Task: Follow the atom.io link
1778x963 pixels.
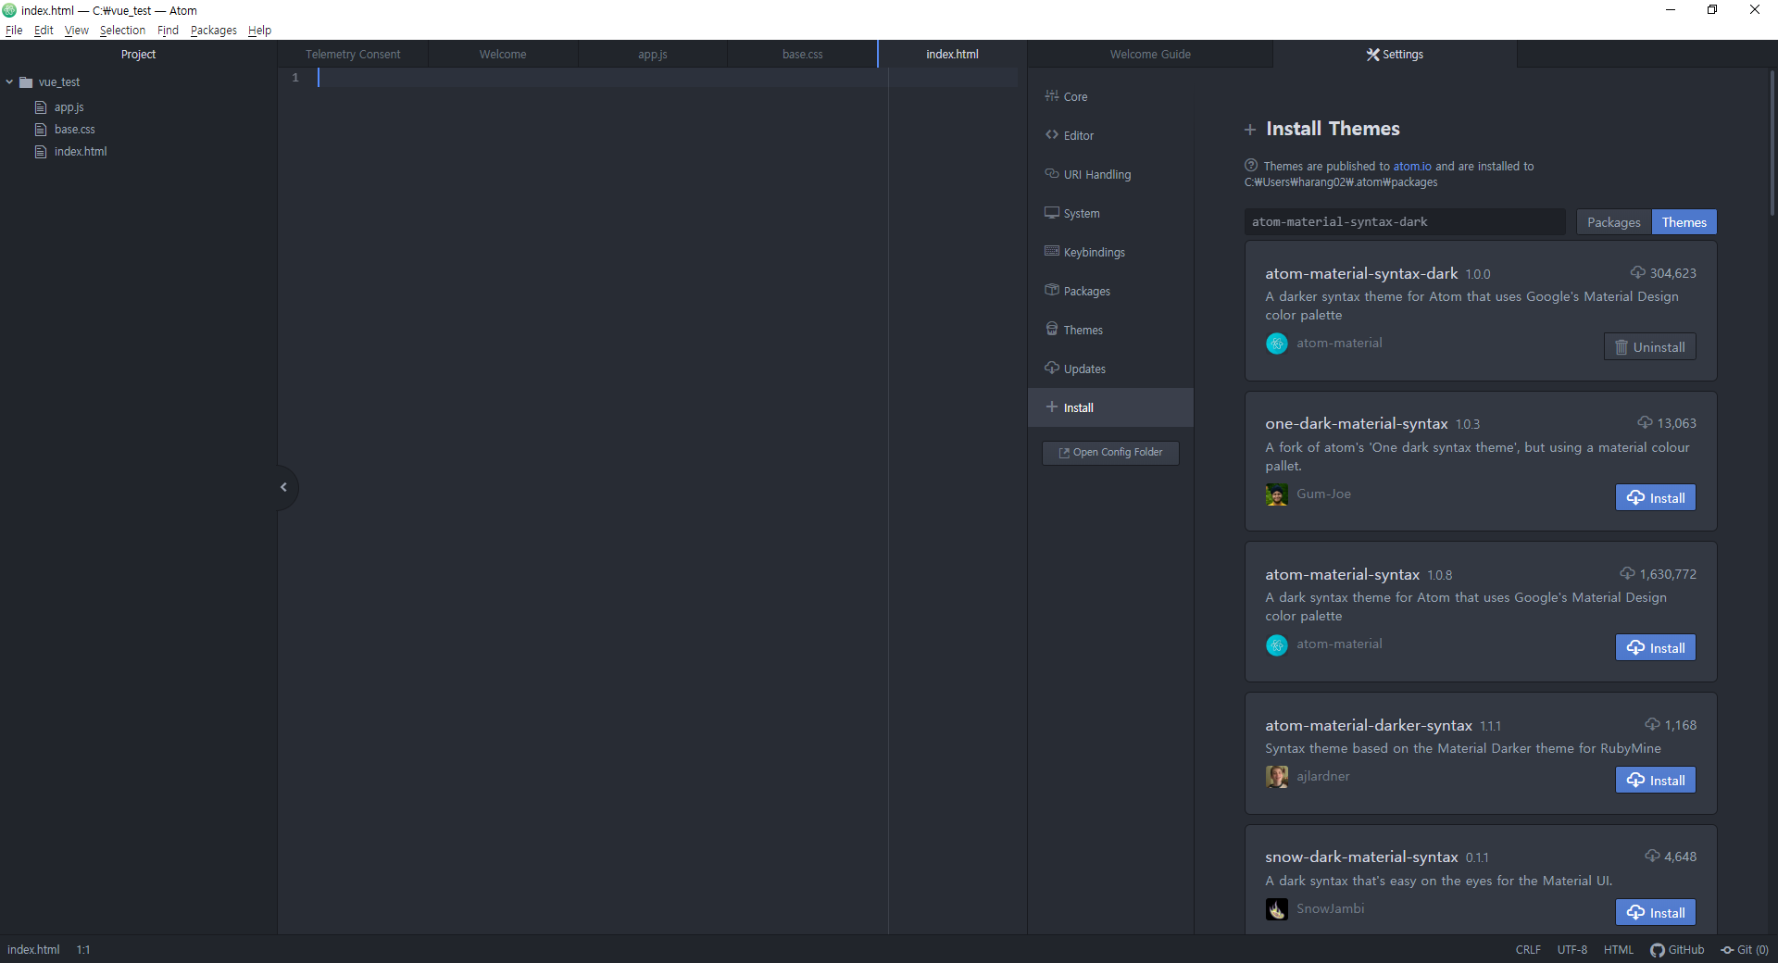Action: [x=1412, y=167]
